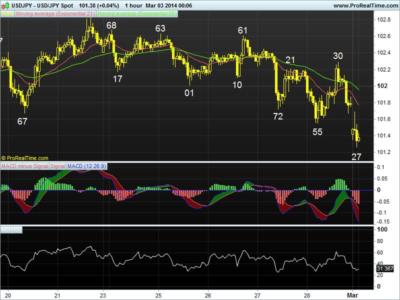
Task: Click date 21 on the time axis
Action: point(57,295)
